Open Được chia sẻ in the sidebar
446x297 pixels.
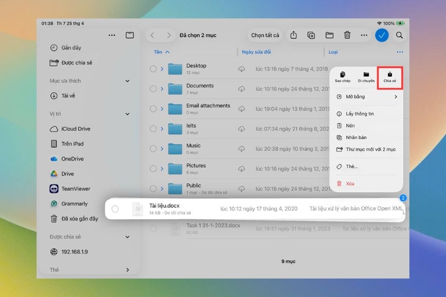(x=71, y=63)
